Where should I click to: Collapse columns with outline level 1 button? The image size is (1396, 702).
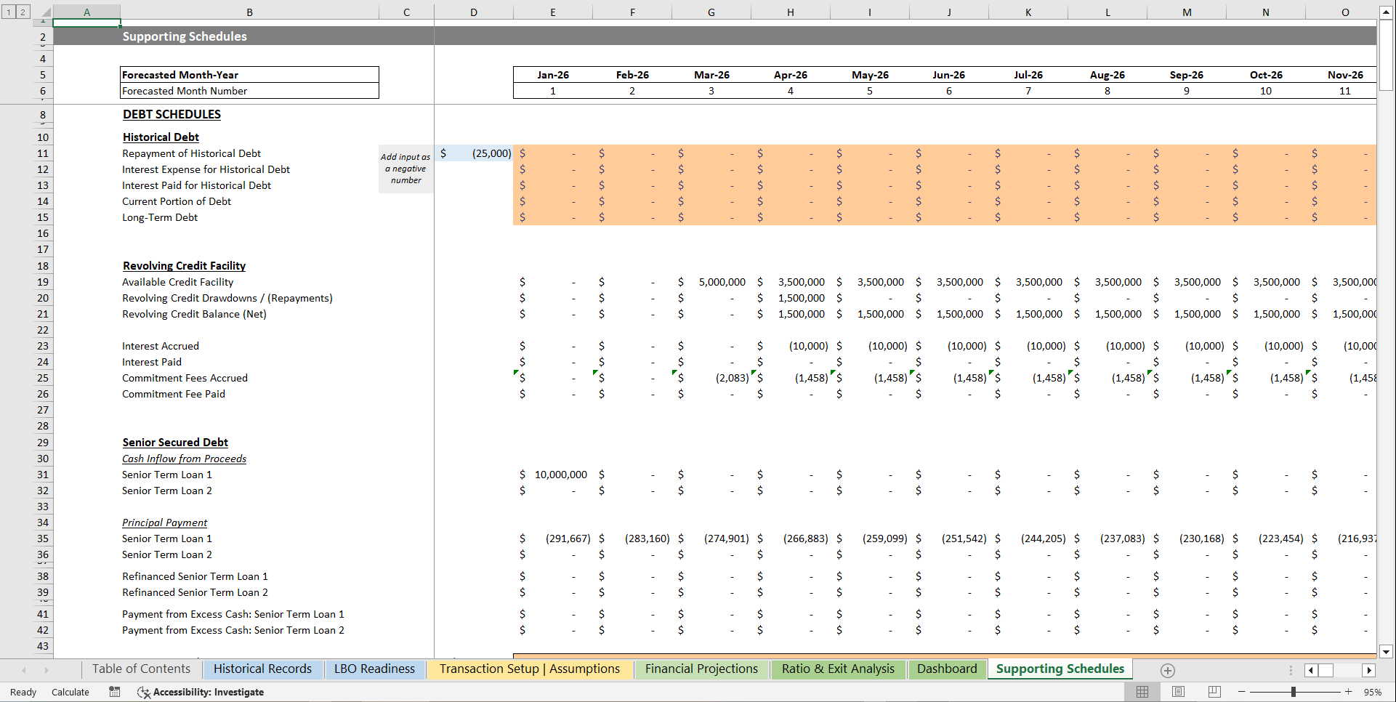[9, 12]
